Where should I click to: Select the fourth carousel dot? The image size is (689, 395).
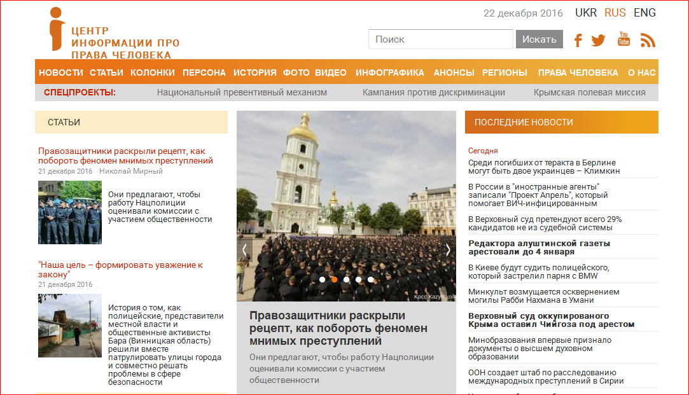(358, 279)
